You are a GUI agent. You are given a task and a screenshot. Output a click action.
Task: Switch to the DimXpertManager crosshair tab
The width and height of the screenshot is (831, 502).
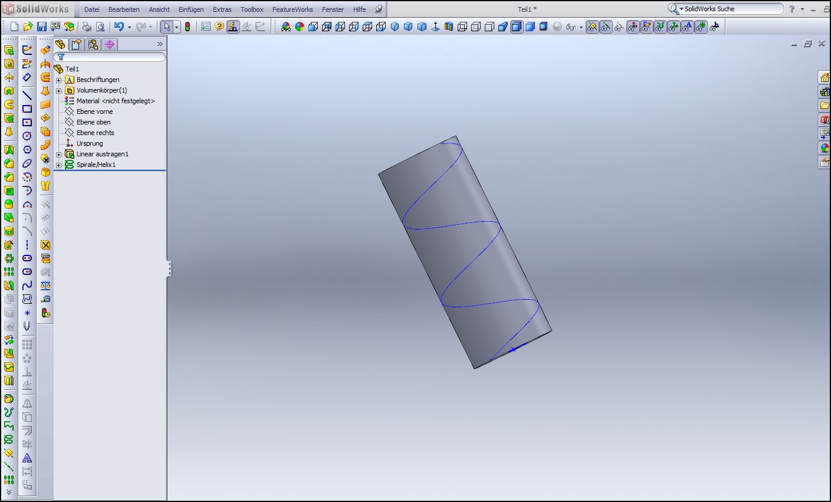[110, 44]
